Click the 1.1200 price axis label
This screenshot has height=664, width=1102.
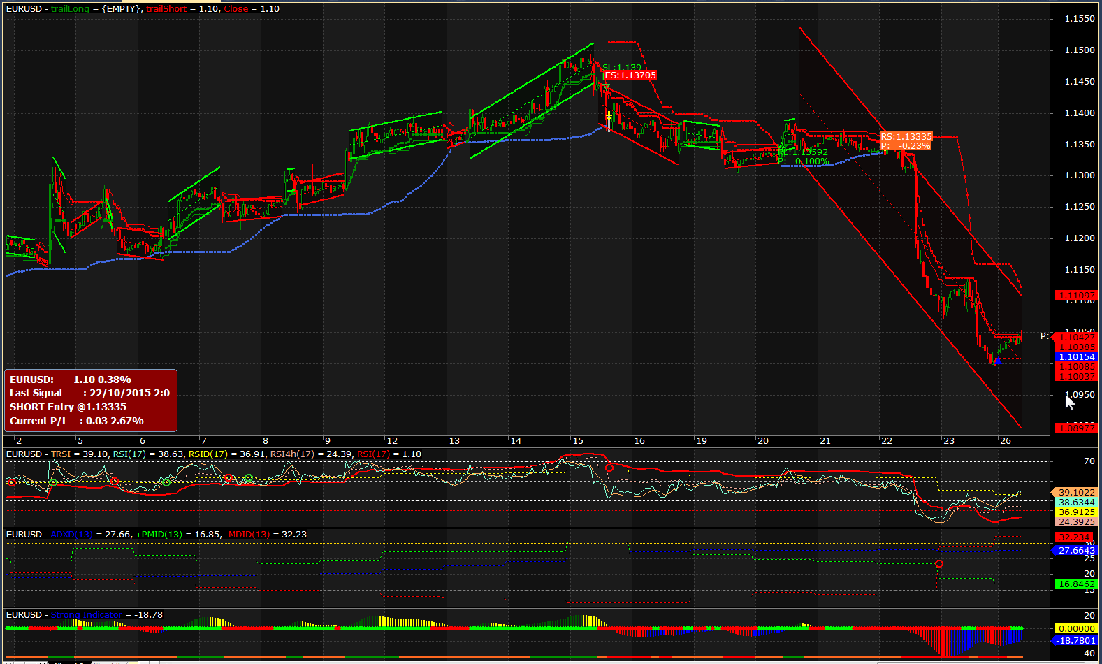pyautogui.click(x=1080, y=238)
